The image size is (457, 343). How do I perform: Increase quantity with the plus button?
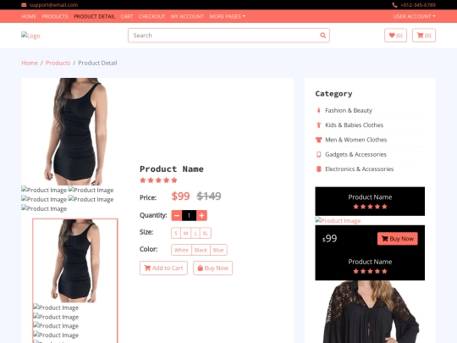click(x=201, y=215)
